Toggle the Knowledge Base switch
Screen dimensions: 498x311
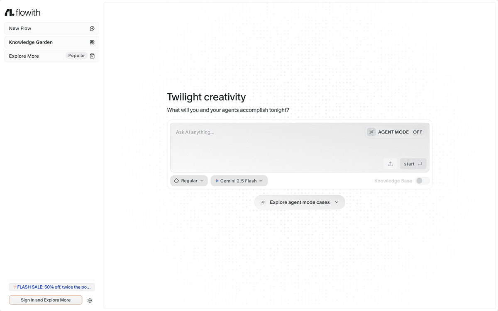[422, 181]
